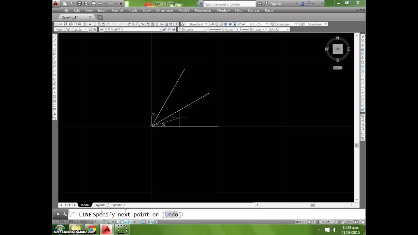Open the Dimension menu
Screen dimensions: 418x235
(165, 10)
